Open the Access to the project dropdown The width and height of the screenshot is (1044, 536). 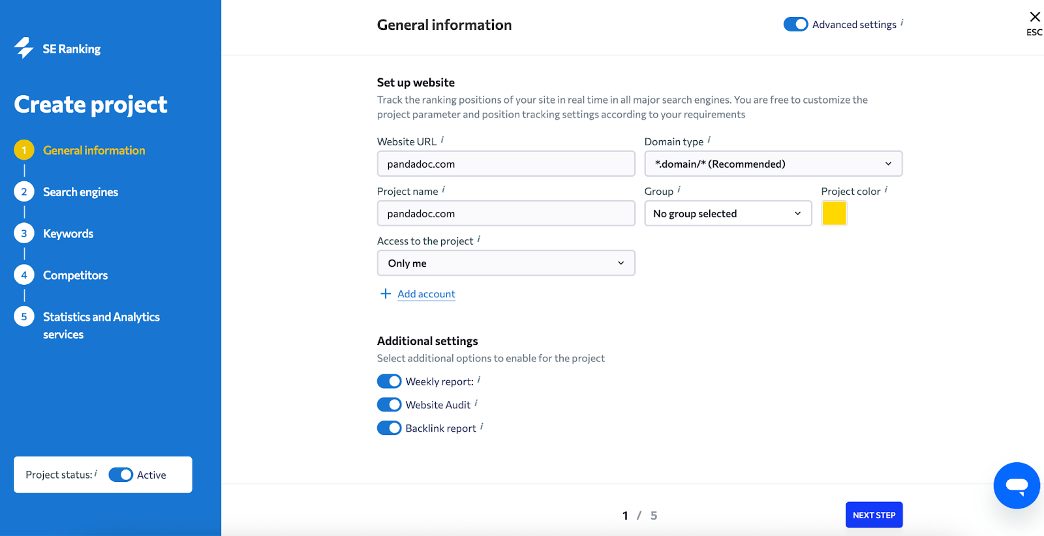(x=506, y=263)
